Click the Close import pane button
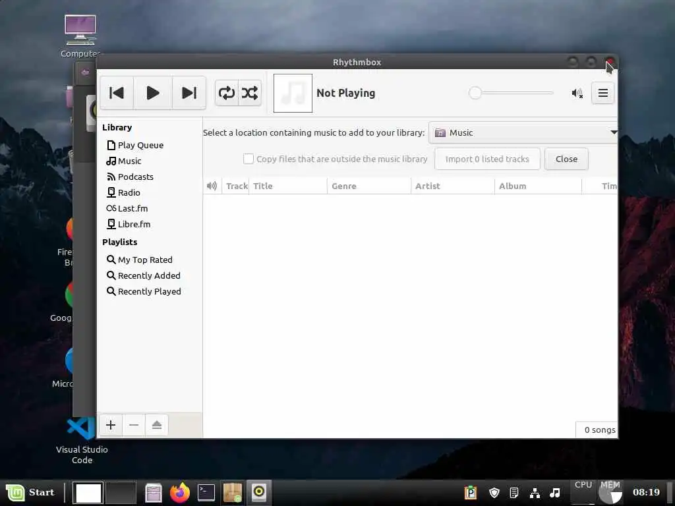This screenshot has height=506, width=675. pyautogui.click(x=566, y=159)
